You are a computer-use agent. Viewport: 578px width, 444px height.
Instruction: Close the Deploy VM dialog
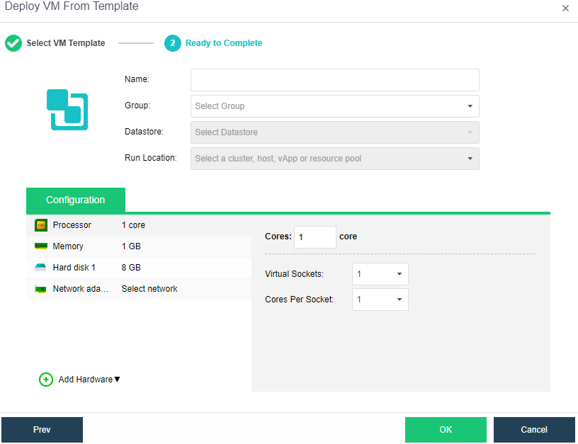(565, 8)
